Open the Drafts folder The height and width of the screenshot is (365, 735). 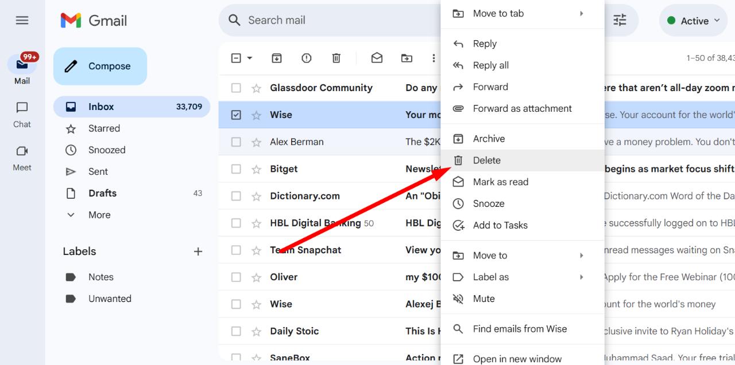pos(131,193)
